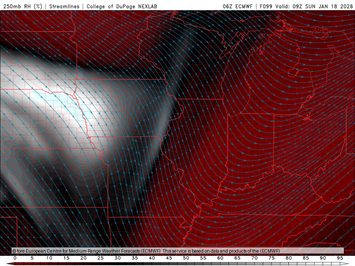The height and width of the screenshot is (266, 355).
Task: Click the "F099" forecast hour text
Action: [x=266, y=6]
